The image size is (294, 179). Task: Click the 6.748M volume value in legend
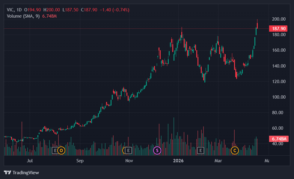pyautogui.click(x=49, y=16)
